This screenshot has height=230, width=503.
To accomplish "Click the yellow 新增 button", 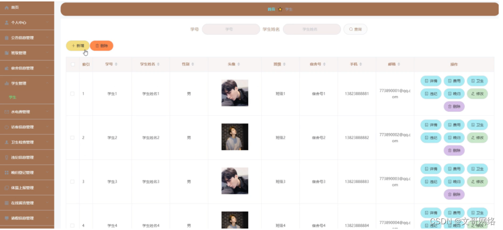I will [x=78, y=46].
